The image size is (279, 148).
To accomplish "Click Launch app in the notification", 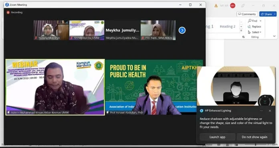I will click(217, 137).
